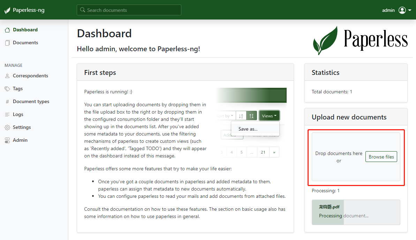Click the 'Statistics' card header
Screen dimensions: 416x240
(356, 72)
